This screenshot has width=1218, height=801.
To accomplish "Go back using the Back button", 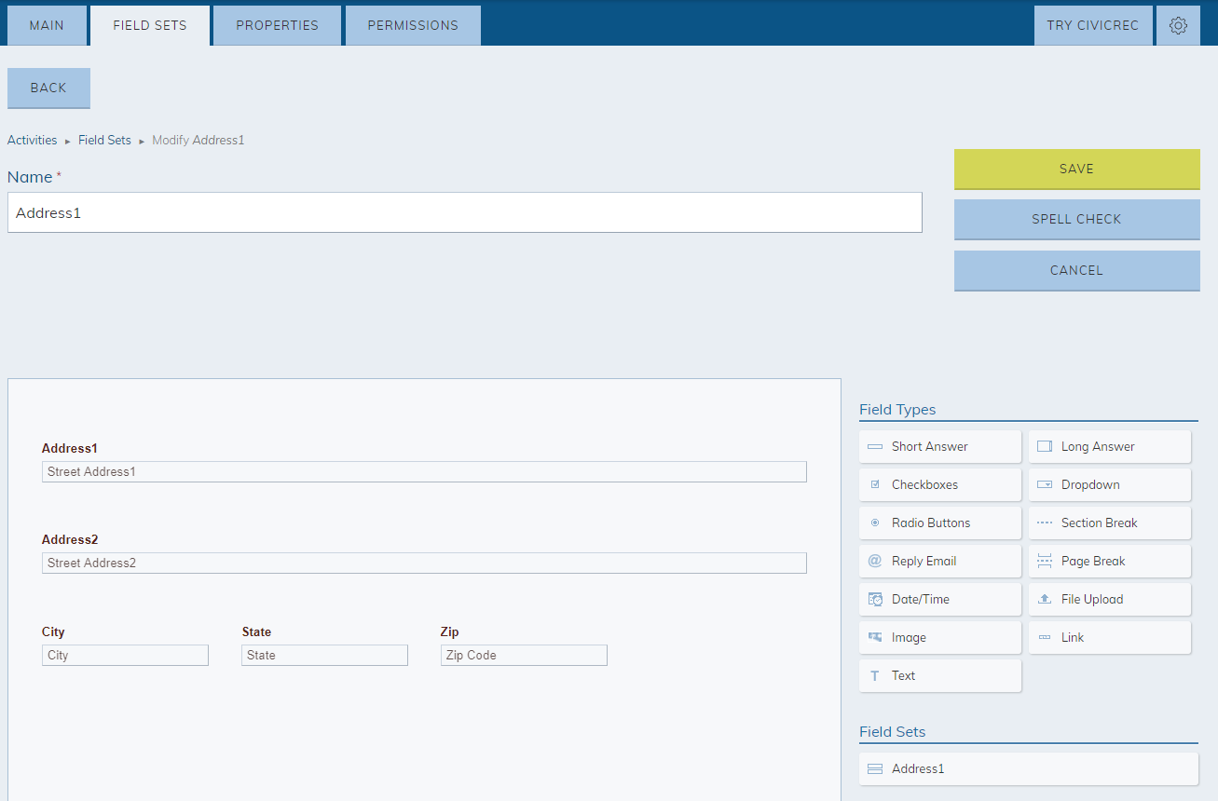I will point(48,88).
